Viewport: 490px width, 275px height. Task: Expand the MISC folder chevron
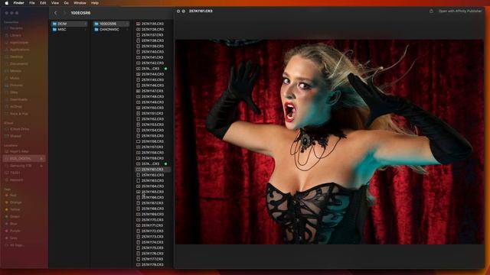85,29
